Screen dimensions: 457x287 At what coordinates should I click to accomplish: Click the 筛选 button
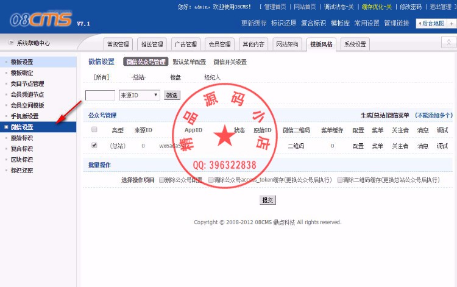pyautogui.click(x=172, y=95)
